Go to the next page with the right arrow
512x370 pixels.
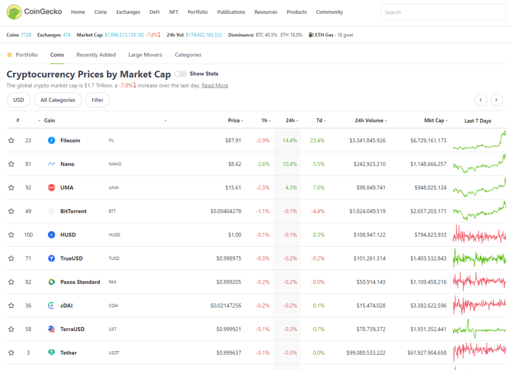pyautogui.click(x=496, y=100)
